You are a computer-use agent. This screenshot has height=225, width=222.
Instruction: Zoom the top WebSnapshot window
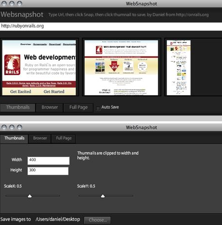(x=20, y=3)
